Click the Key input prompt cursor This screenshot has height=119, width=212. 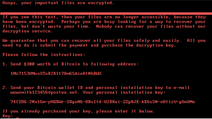point(17,118)
